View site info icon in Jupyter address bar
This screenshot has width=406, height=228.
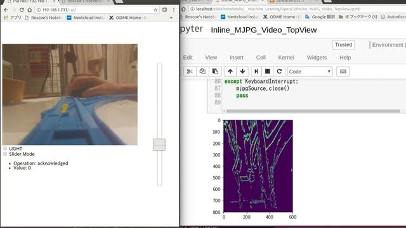(x=192, y=9)
